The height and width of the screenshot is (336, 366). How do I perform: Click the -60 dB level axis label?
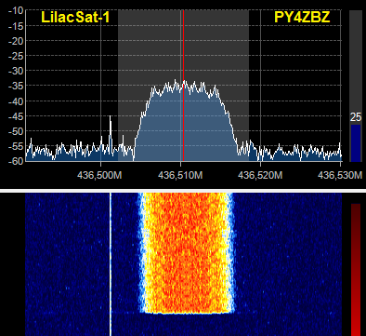coord(16,161)
